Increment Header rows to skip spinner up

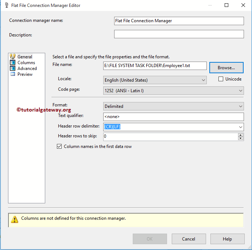[240, 135]
